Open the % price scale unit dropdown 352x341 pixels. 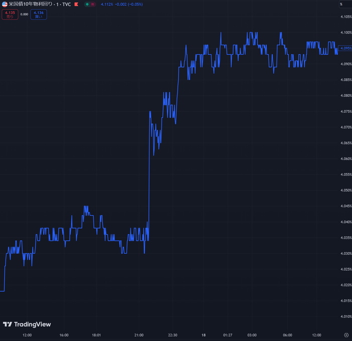[x=341, y=4]
